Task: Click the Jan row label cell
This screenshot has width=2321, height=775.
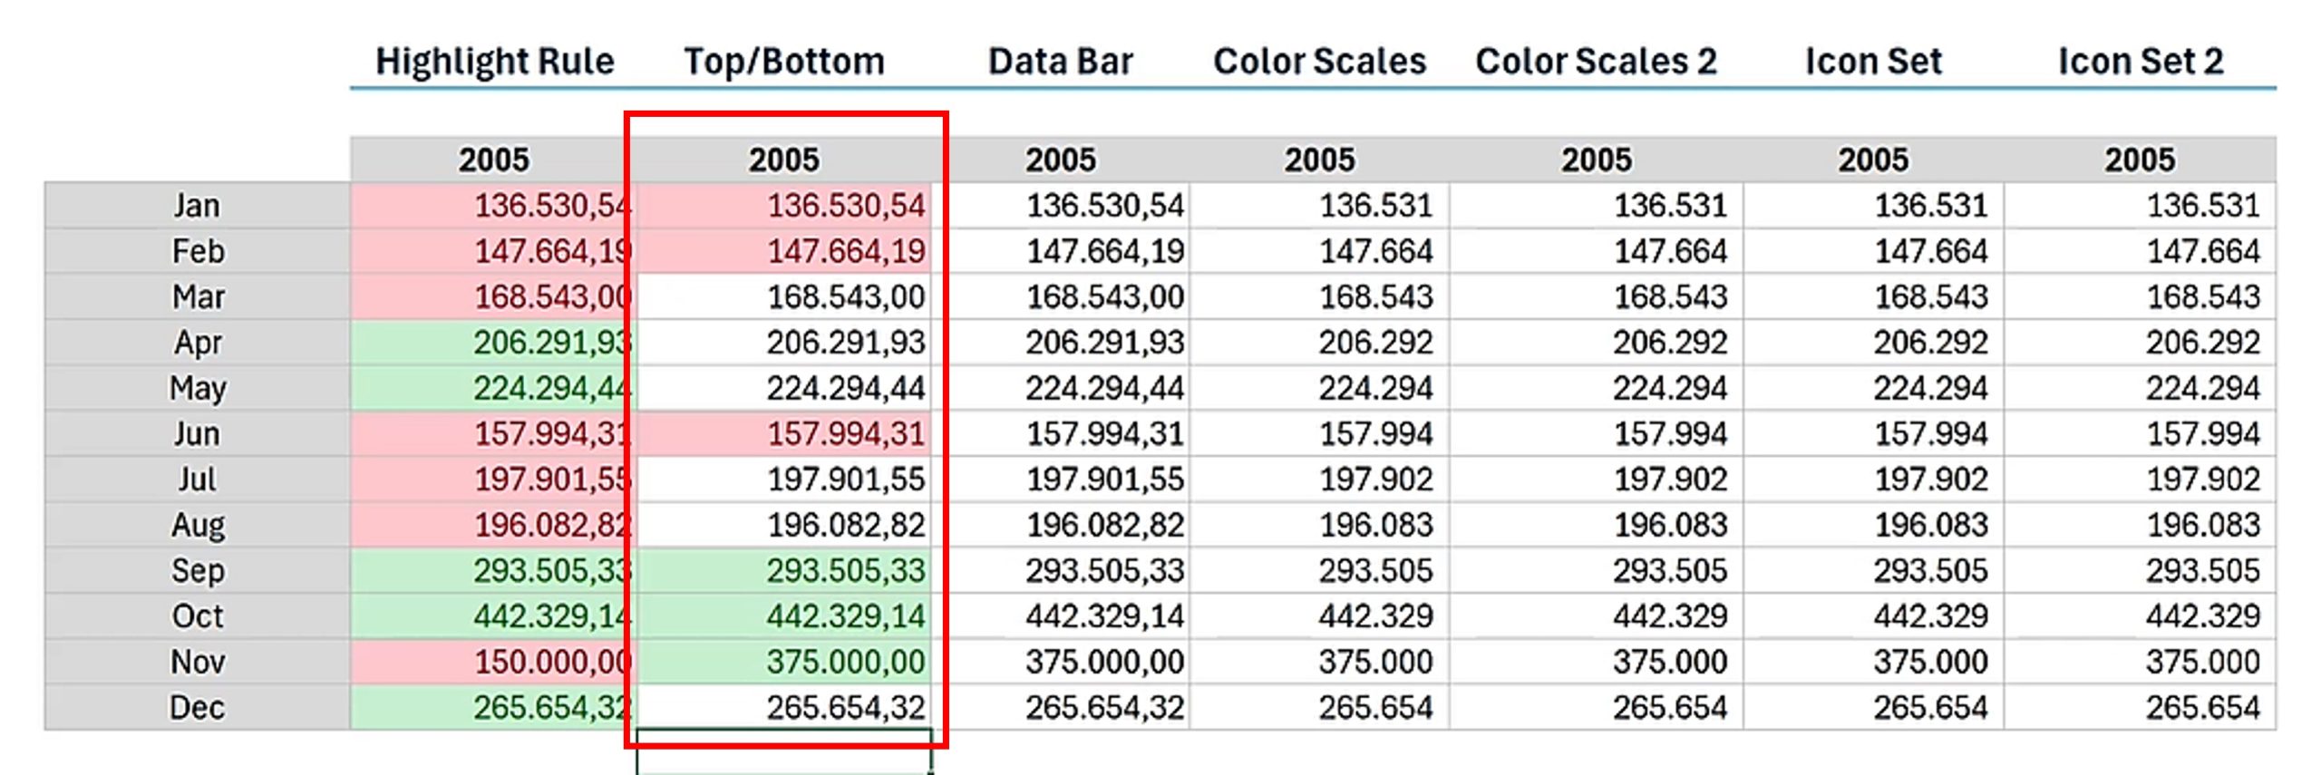Action: (197, 206)
